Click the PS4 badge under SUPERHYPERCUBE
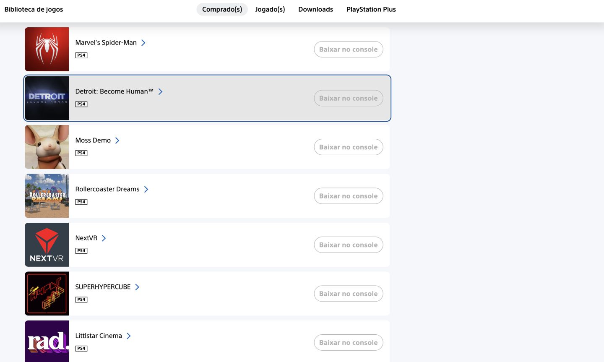The image size is (604, 362). (x=81, y=299)
